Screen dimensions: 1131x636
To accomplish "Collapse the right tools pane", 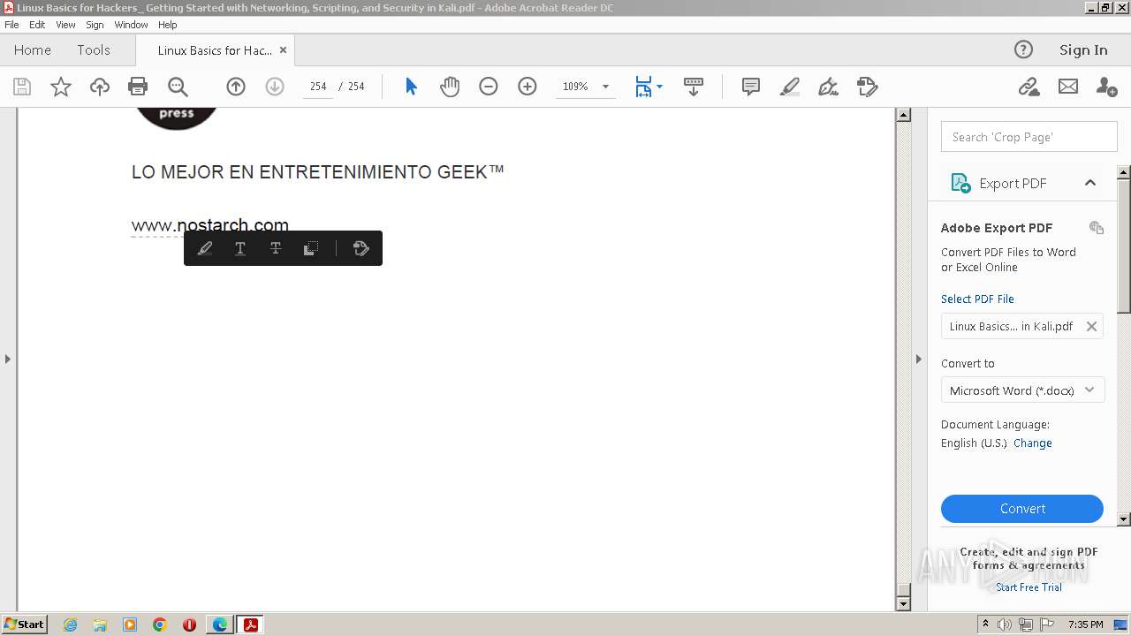I will pyautogui.click(x=918, y=359).
